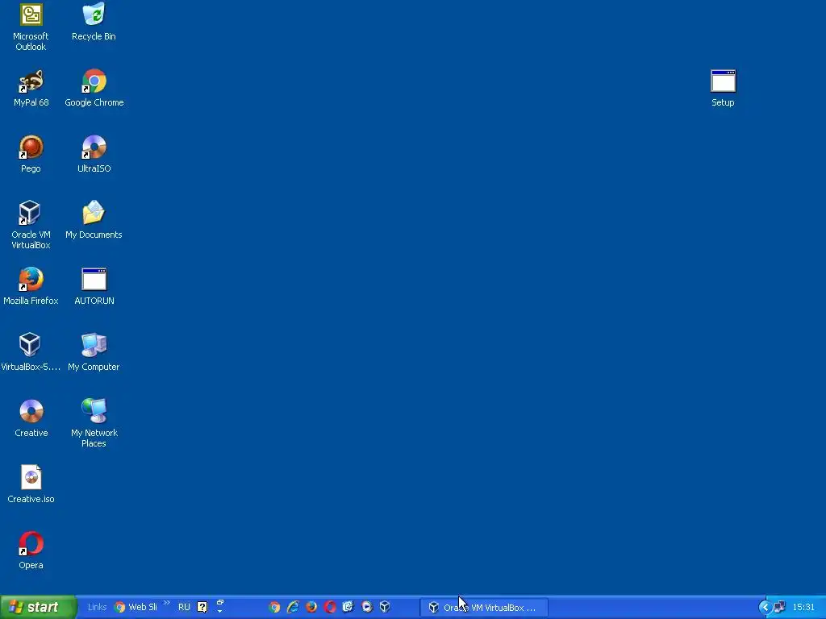826x619 pixels.
Task: Click the Links toolbar label
Action: 97,607
